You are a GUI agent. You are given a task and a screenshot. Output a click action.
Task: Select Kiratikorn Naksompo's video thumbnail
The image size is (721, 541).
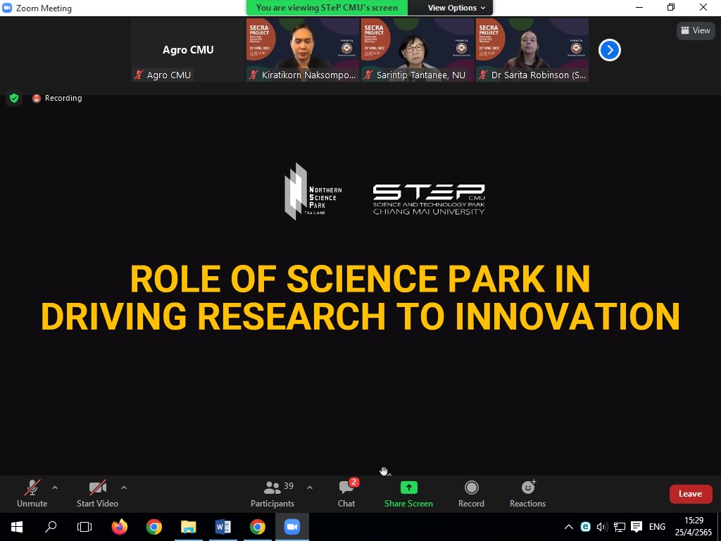click(303, 50)
